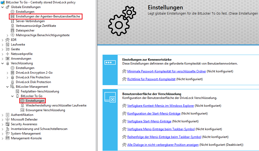Click the Laufwerke drive icon
The image size is (259, 151).
(x=8, y=45)
